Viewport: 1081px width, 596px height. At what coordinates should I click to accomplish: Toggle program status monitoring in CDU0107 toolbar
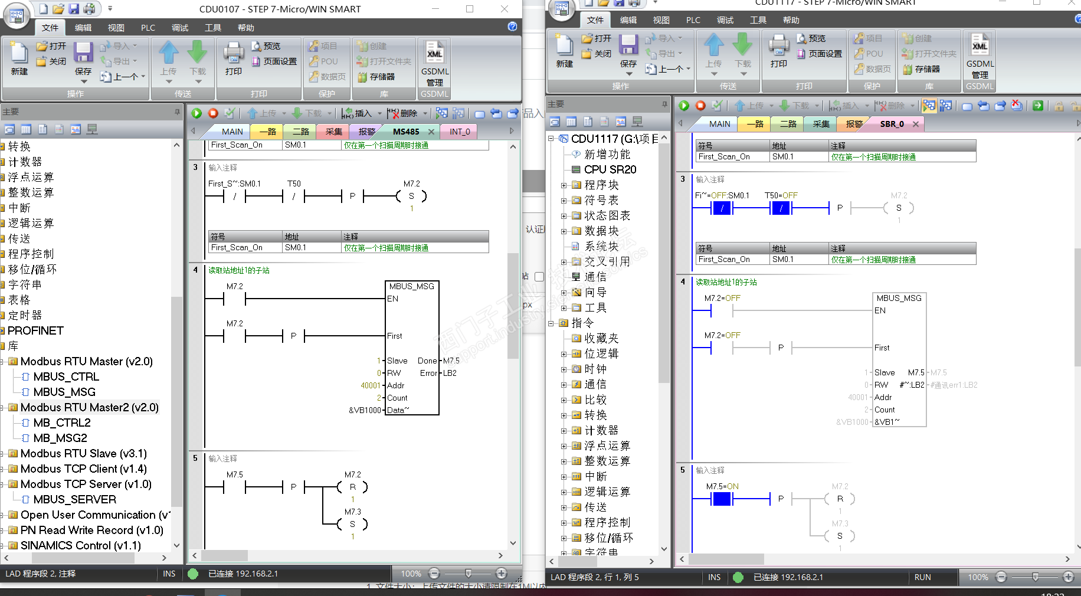[x=441, y=113]
